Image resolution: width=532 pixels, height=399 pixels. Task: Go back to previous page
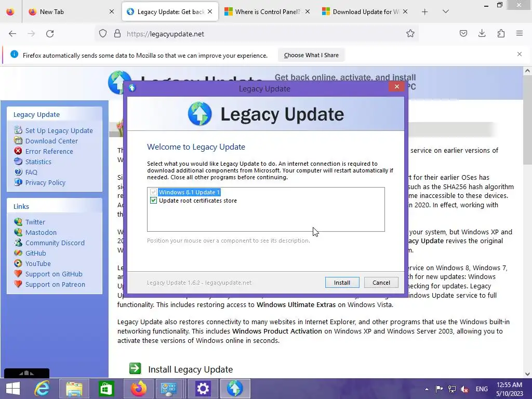tap(12, 34)
